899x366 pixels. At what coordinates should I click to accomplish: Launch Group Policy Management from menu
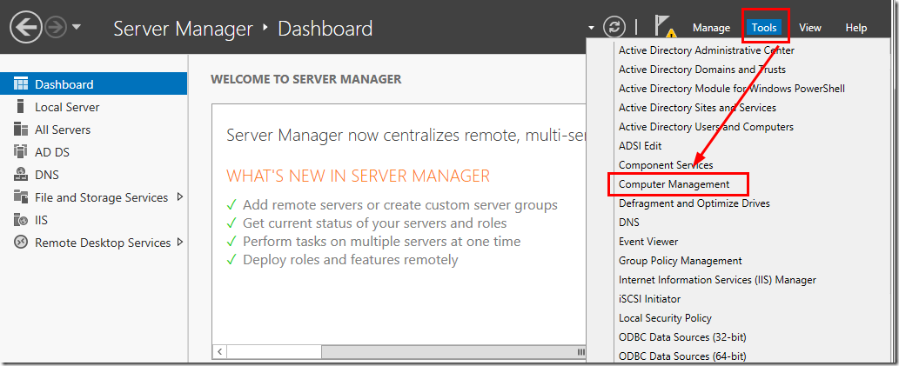[680, 261]
